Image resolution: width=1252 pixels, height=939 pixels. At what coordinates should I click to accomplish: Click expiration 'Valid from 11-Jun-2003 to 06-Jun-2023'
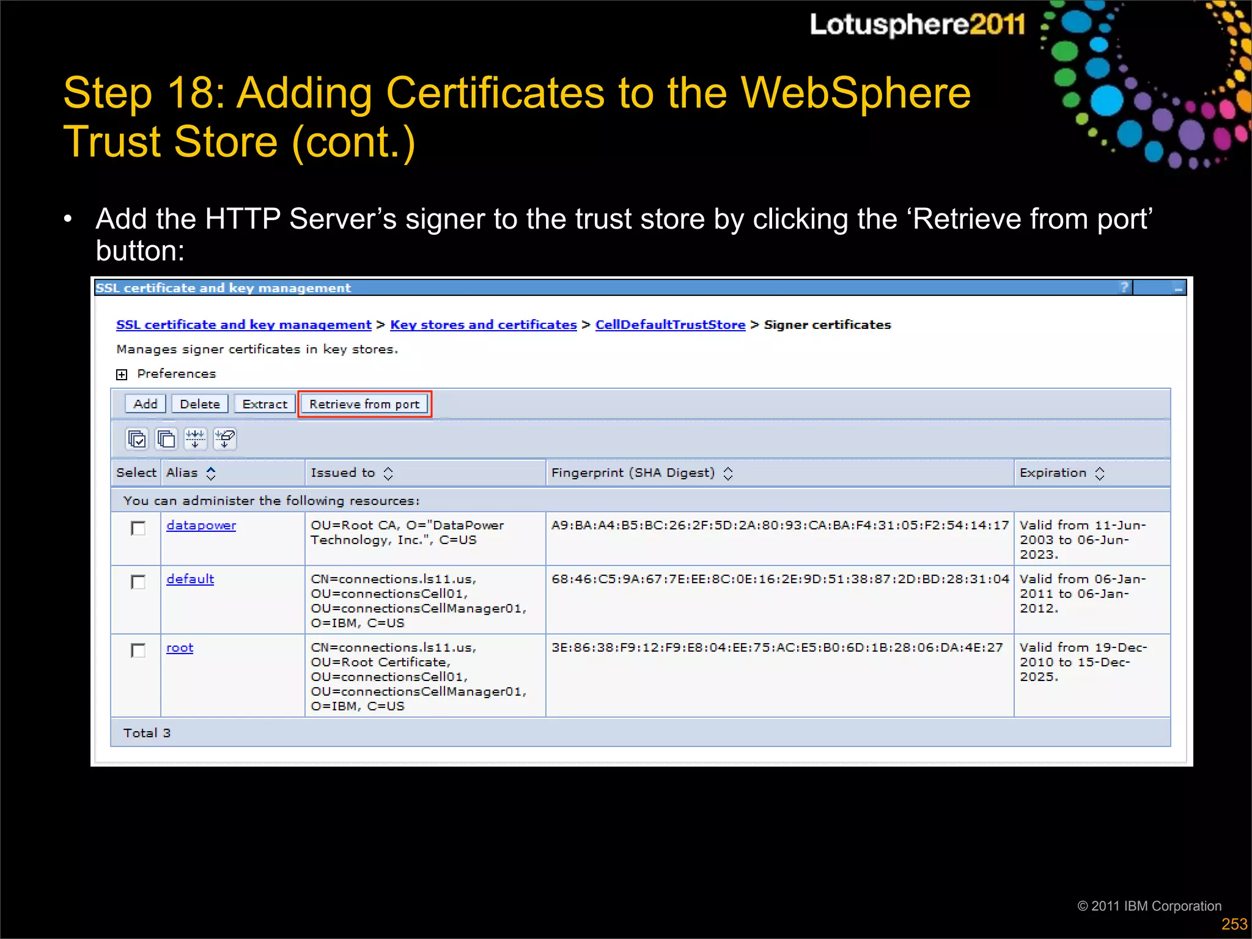pyautogui.click(x=1083, y=540)
